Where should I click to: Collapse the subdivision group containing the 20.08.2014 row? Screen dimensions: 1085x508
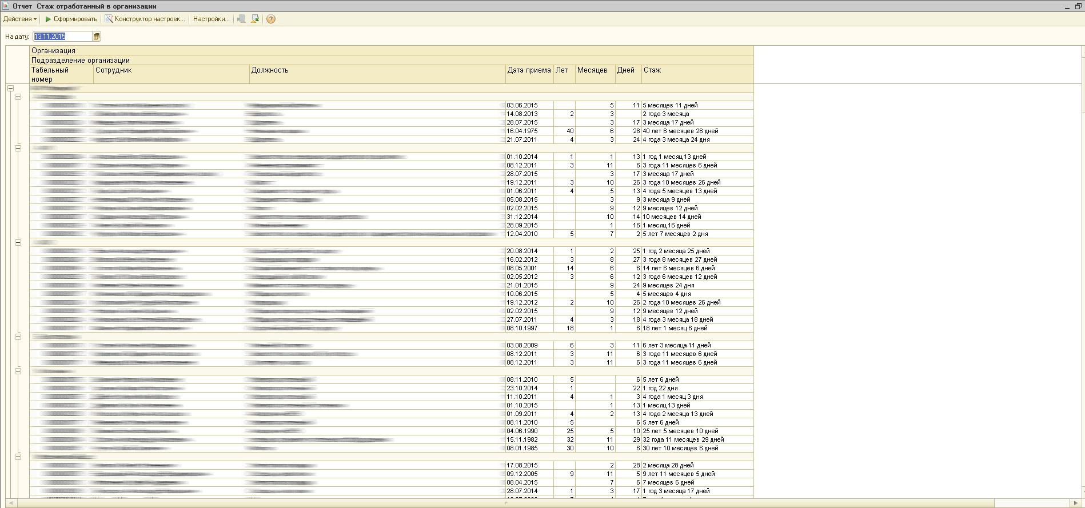[x=18, y=243]
